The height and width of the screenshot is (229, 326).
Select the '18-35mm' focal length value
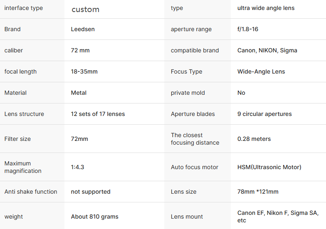click(84, 71)
